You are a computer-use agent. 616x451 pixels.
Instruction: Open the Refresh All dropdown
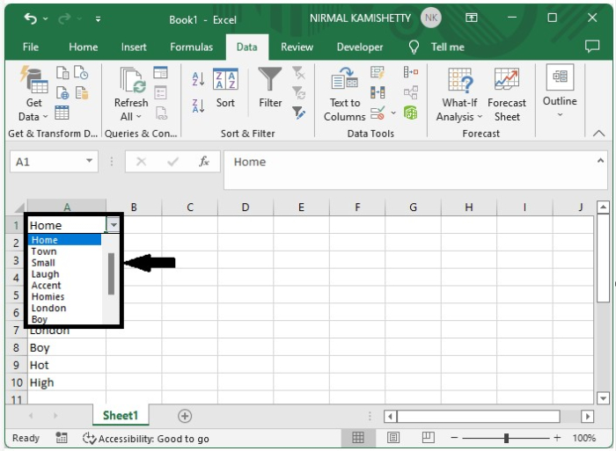(x=131, y=95)
